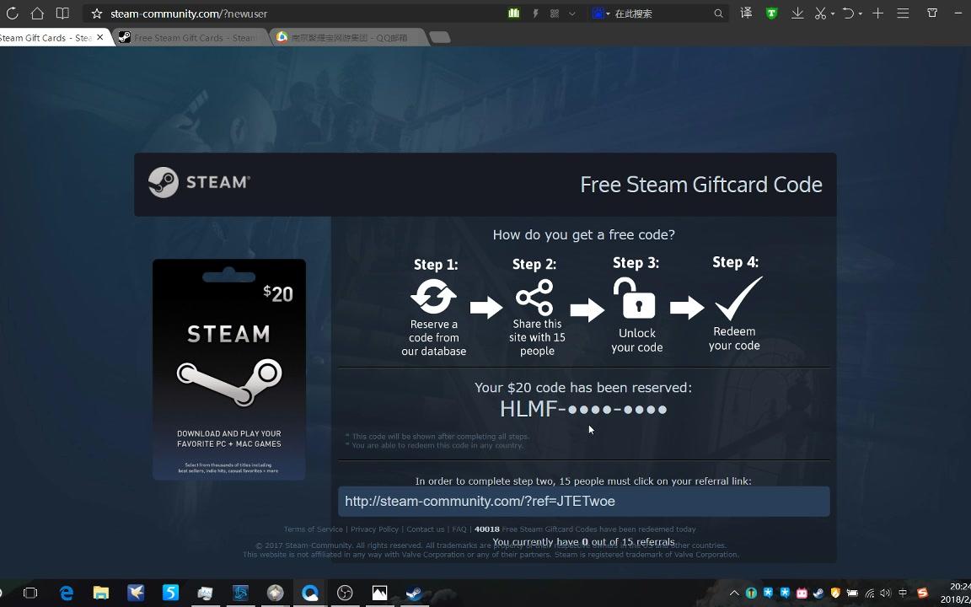Open the FAQ link
The image size is (971, 607).
[459, 529]
